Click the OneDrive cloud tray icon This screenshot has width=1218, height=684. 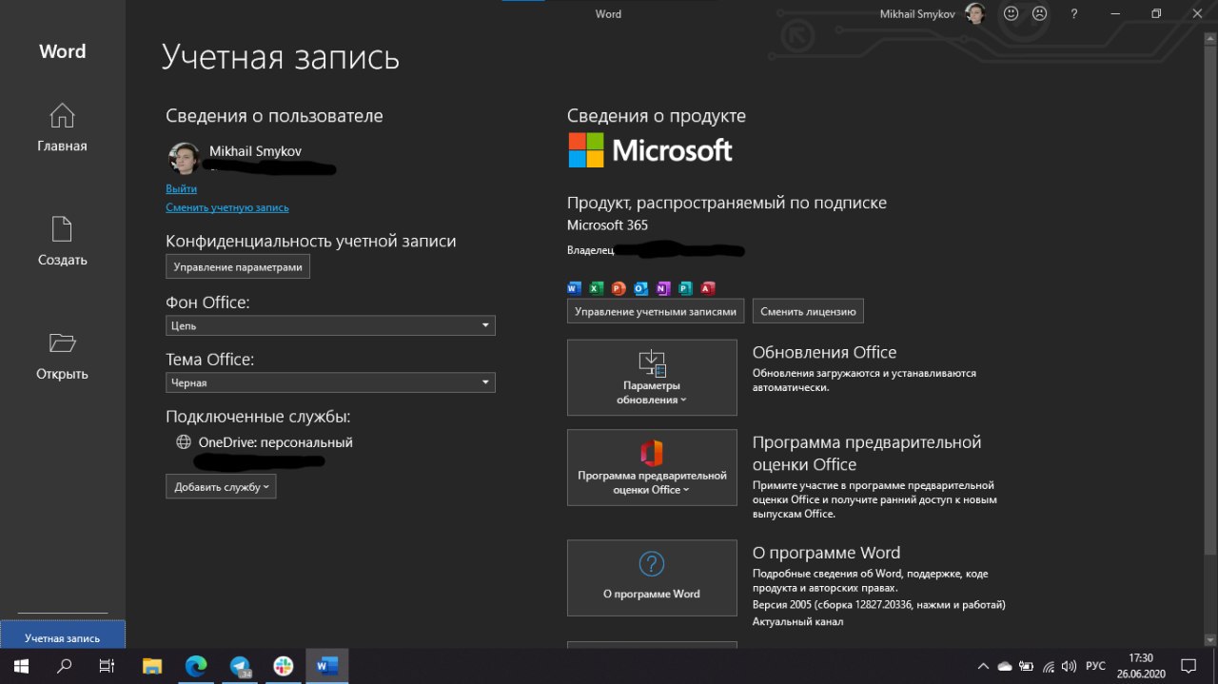coord(1005,666)
